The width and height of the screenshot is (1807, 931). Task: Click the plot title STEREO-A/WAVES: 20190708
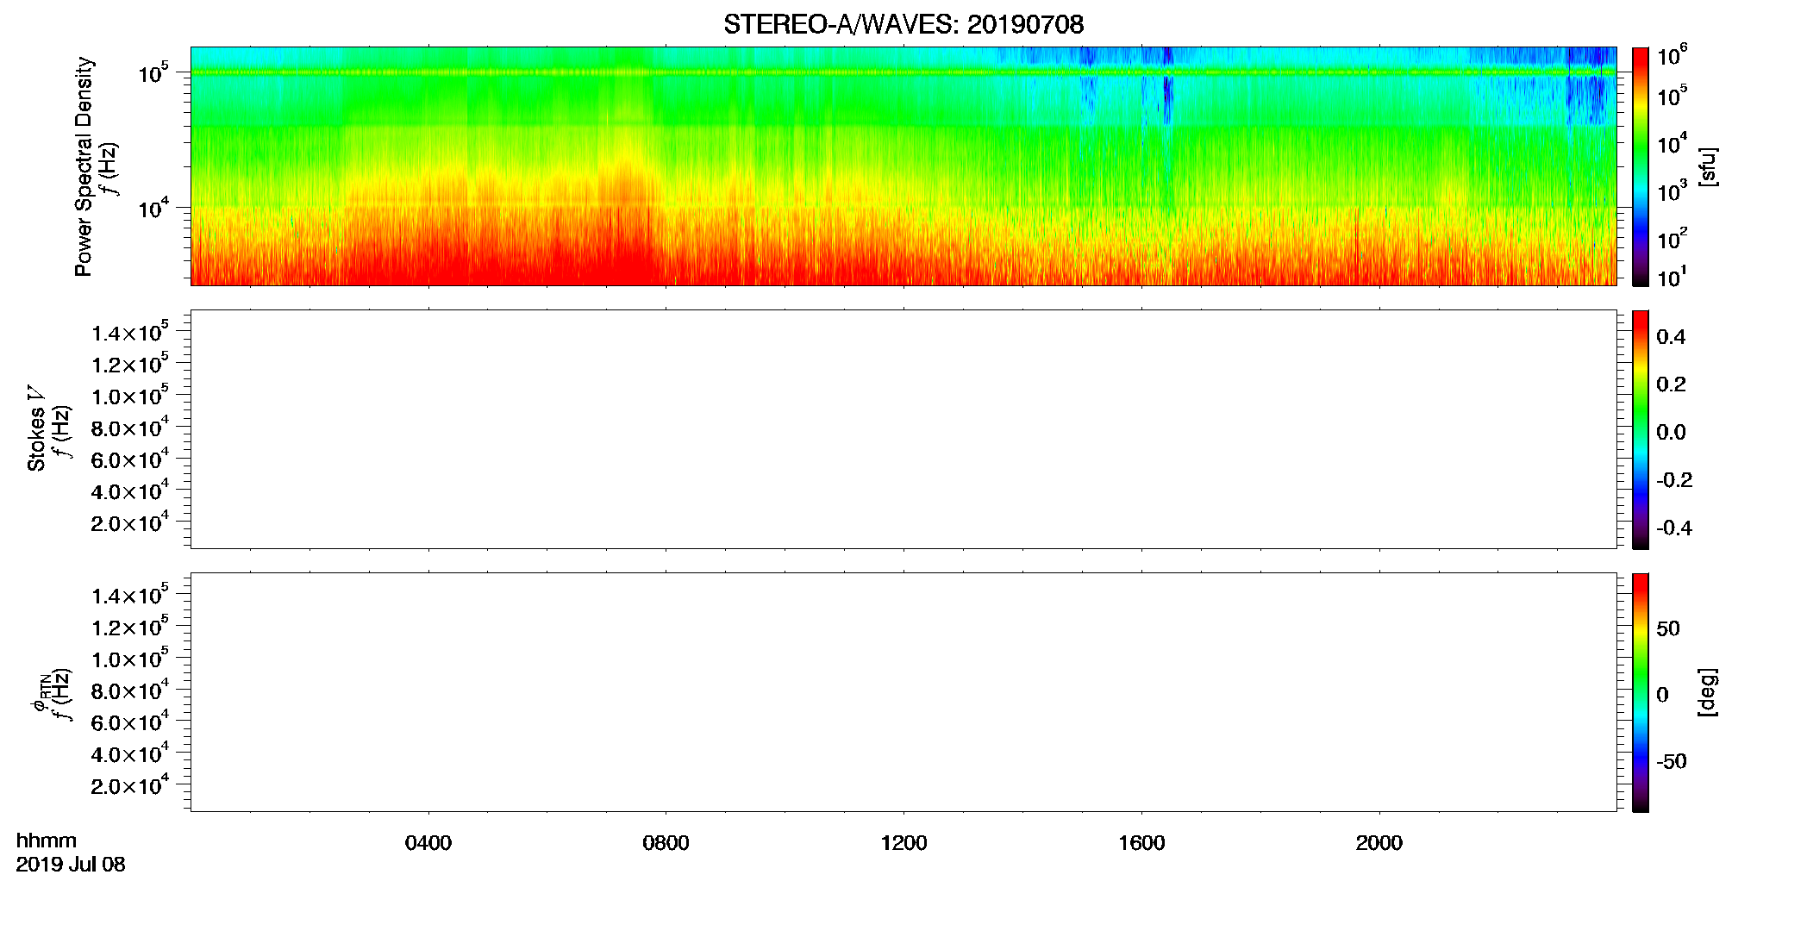click(x=903, y=24)
